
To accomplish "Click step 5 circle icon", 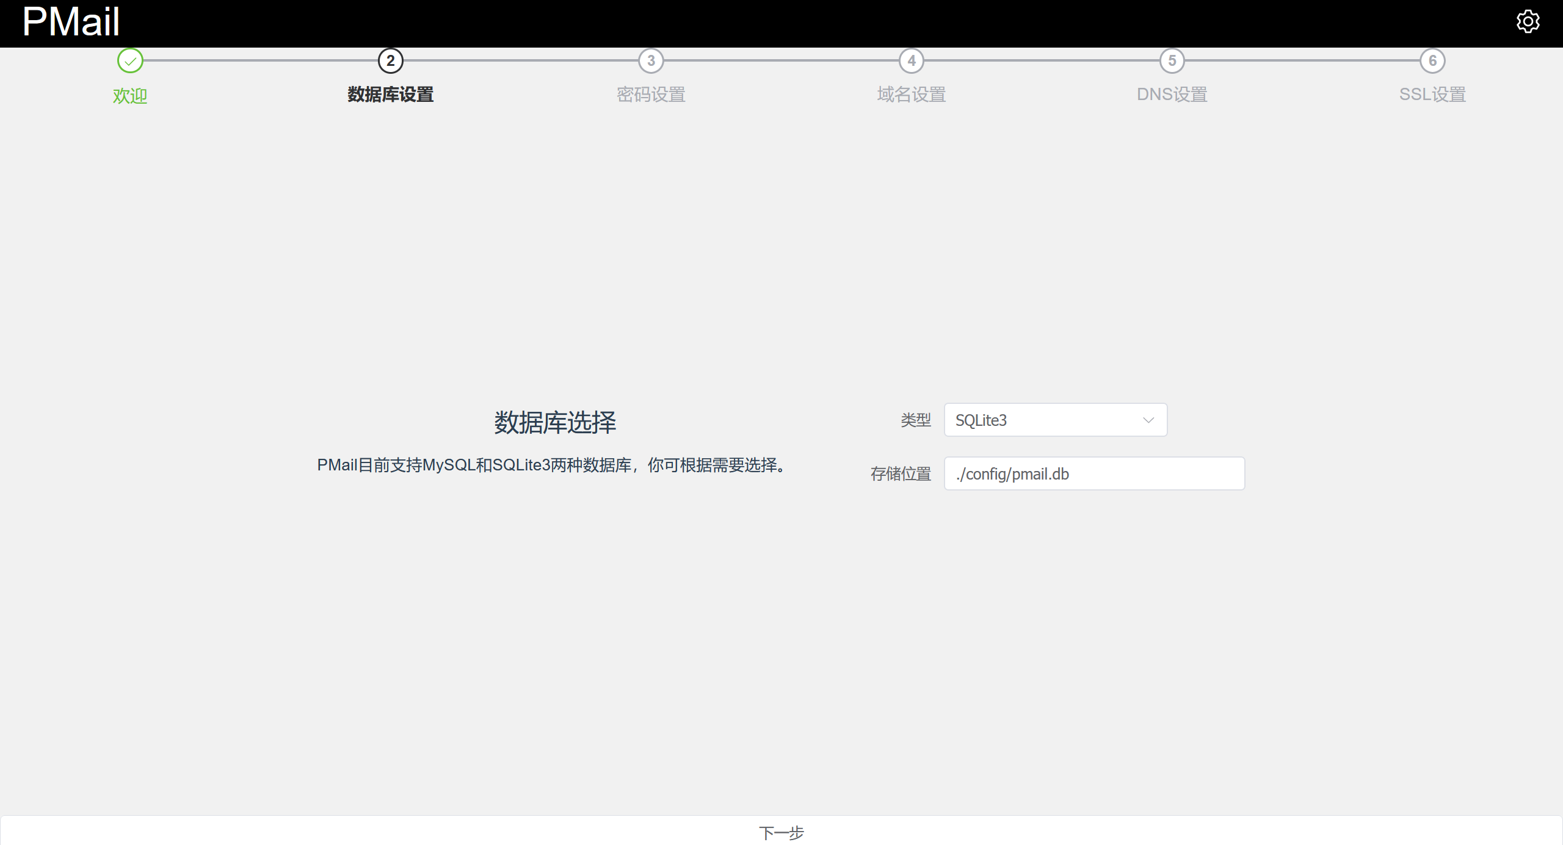I will (1172, 61).
